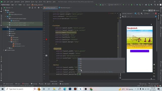Switch editor to Code view mode
Image resolution: width=162 pixels, height=91 pixels.
tap(145, 11)
